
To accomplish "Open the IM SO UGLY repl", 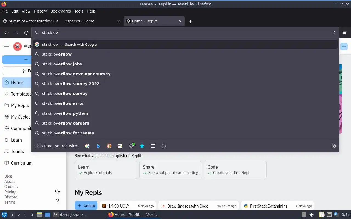I will tap(128, 206).
